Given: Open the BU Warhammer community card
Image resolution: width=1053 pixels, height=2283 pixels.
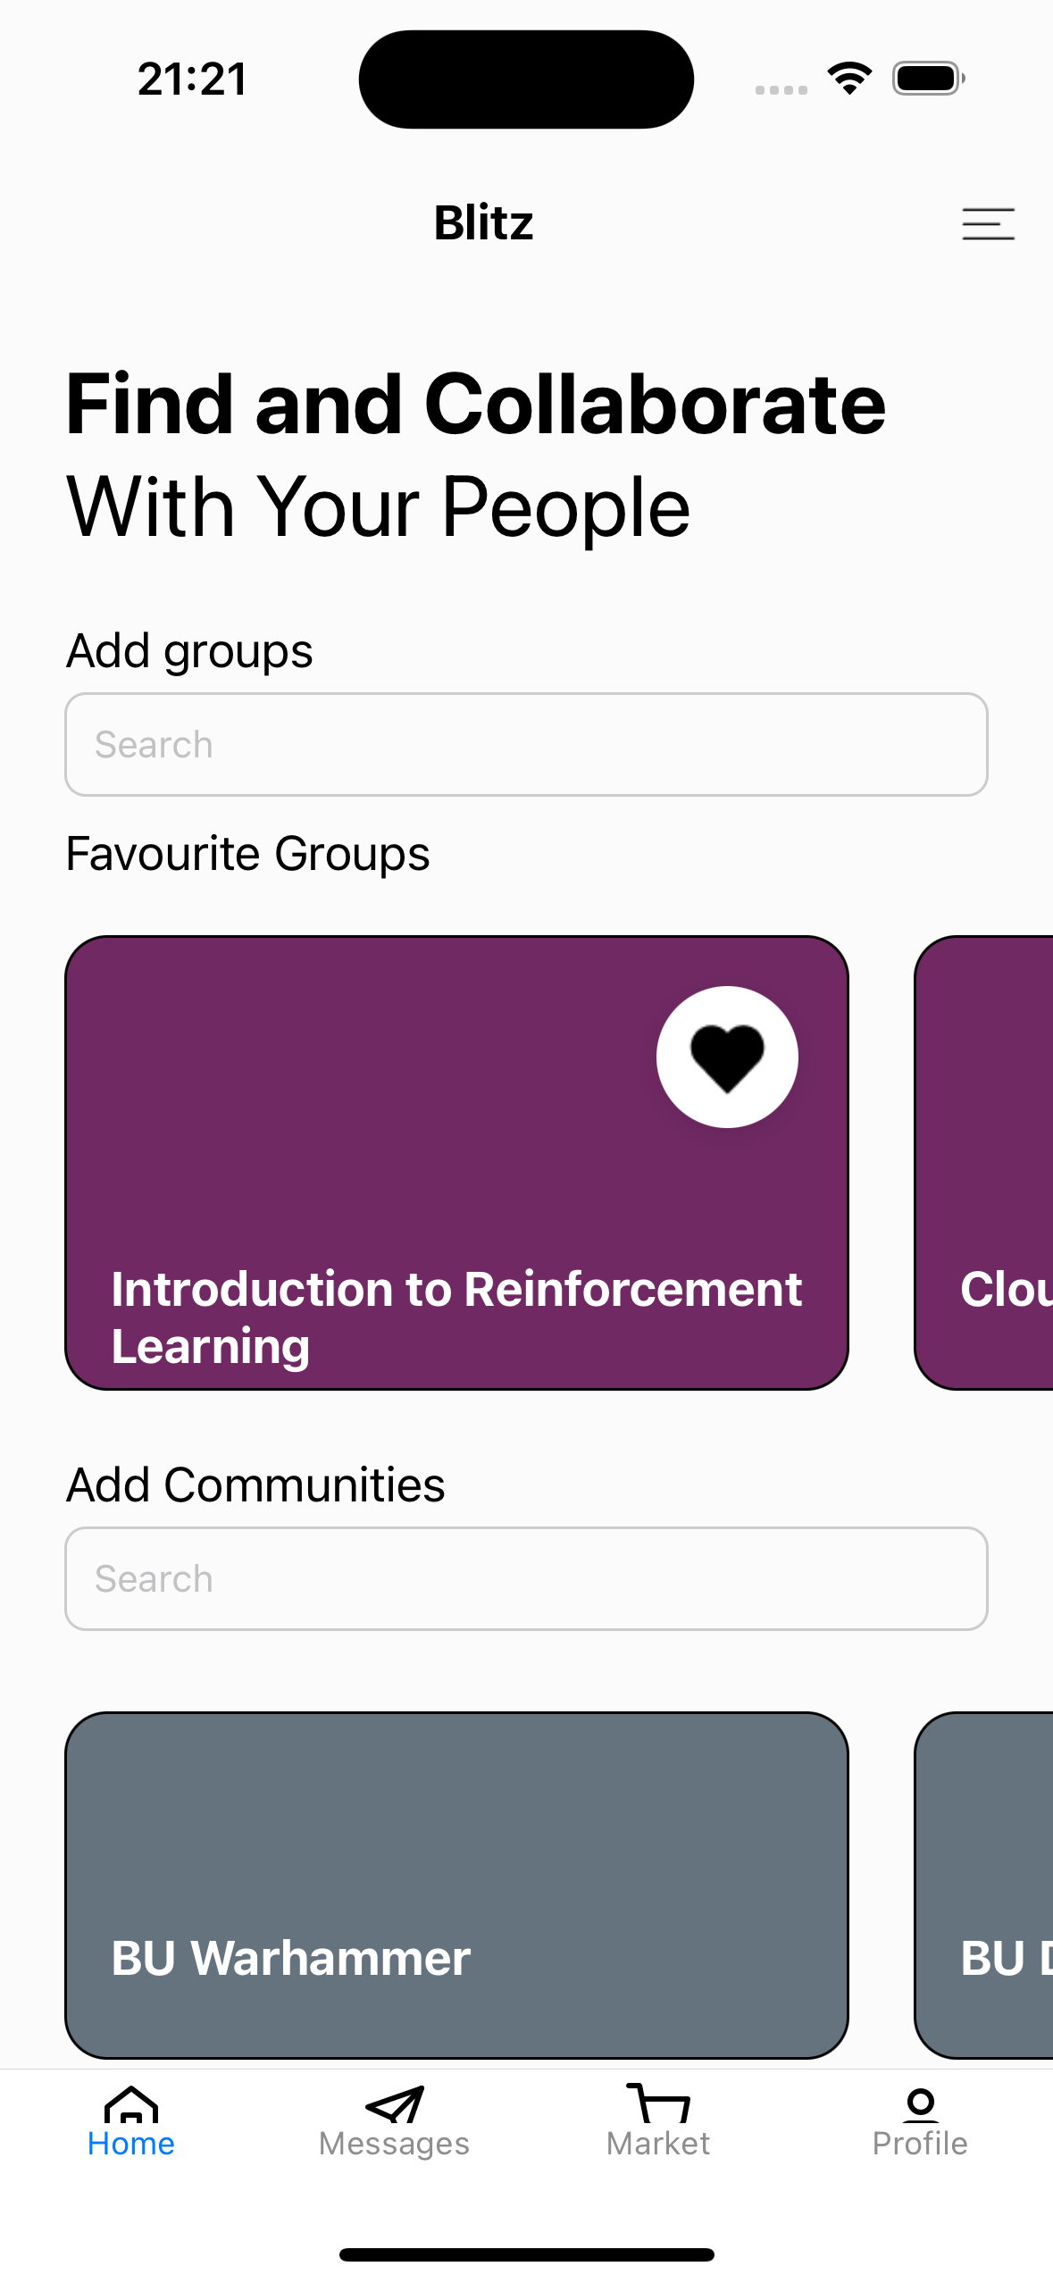Looking at the screenshot, I should 456,1885.
